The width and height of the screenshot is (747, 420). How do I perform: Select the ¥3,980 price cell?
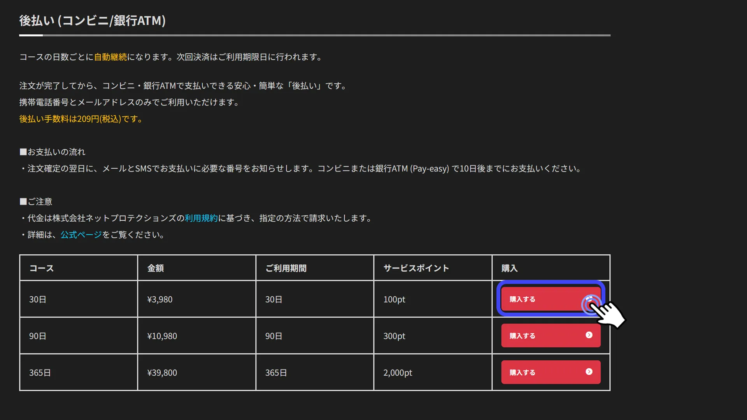(160, 299)
